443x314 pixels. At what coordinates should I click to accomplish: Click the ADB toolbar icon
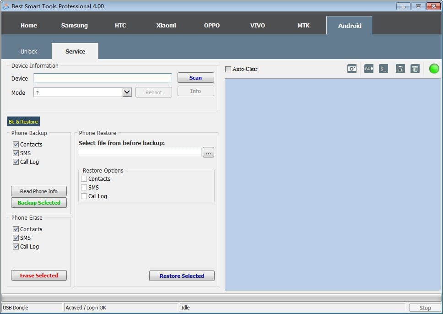(369, 69)
